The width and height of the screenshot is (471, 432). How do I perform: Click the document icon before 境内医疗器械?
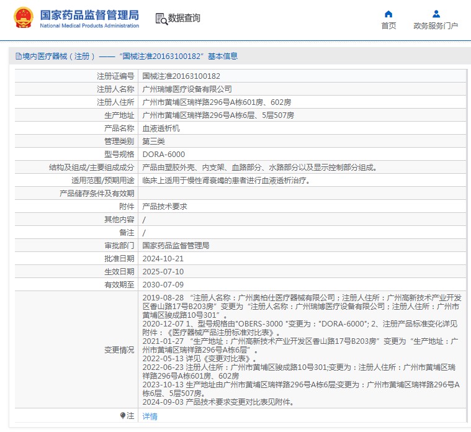point(18,56)
